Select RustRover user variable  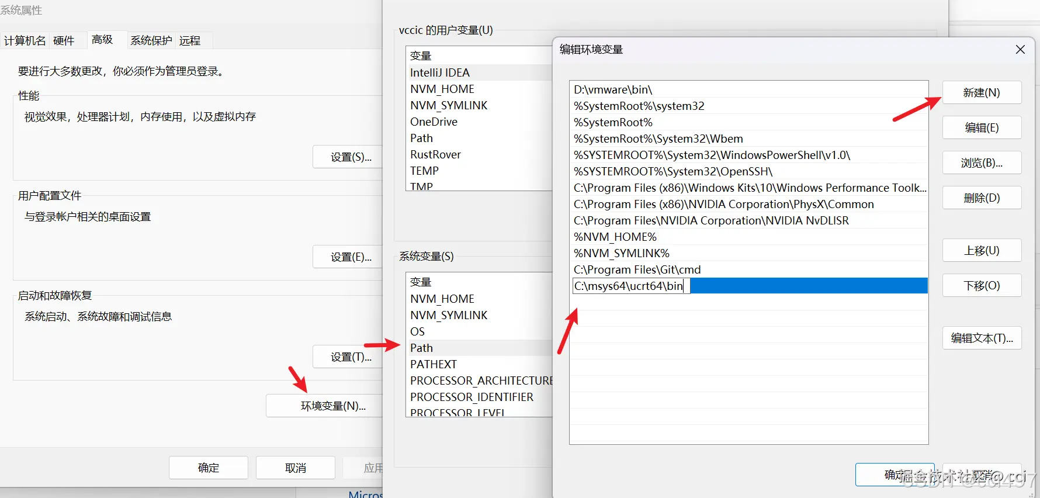click(479, 154)
